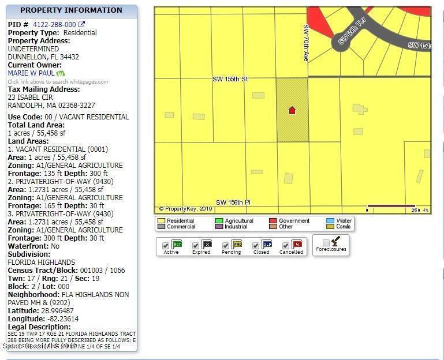This screenshot has height=360, width=444.
Task: Click the Residential yellow legend swatch
Action: [x=161, y=220]
